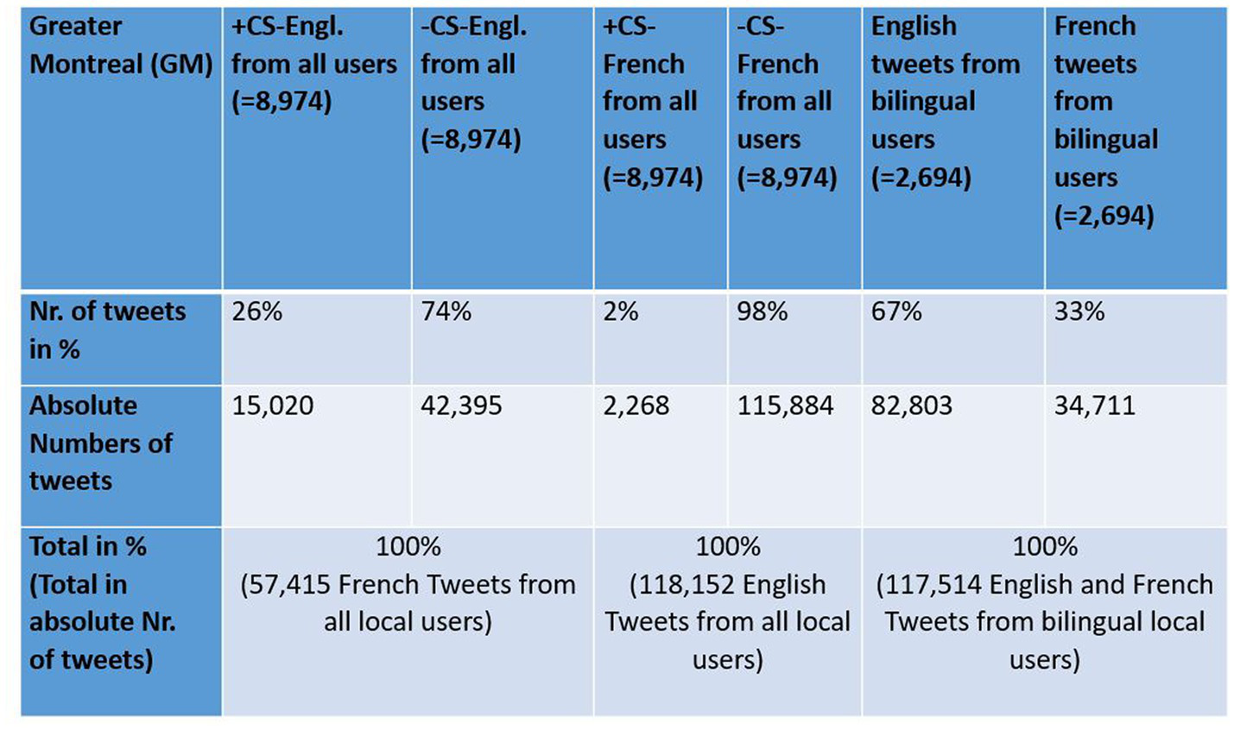Screen dimensions: 1234x729
Task: Click the 67% cell
Action: [896, 311]
